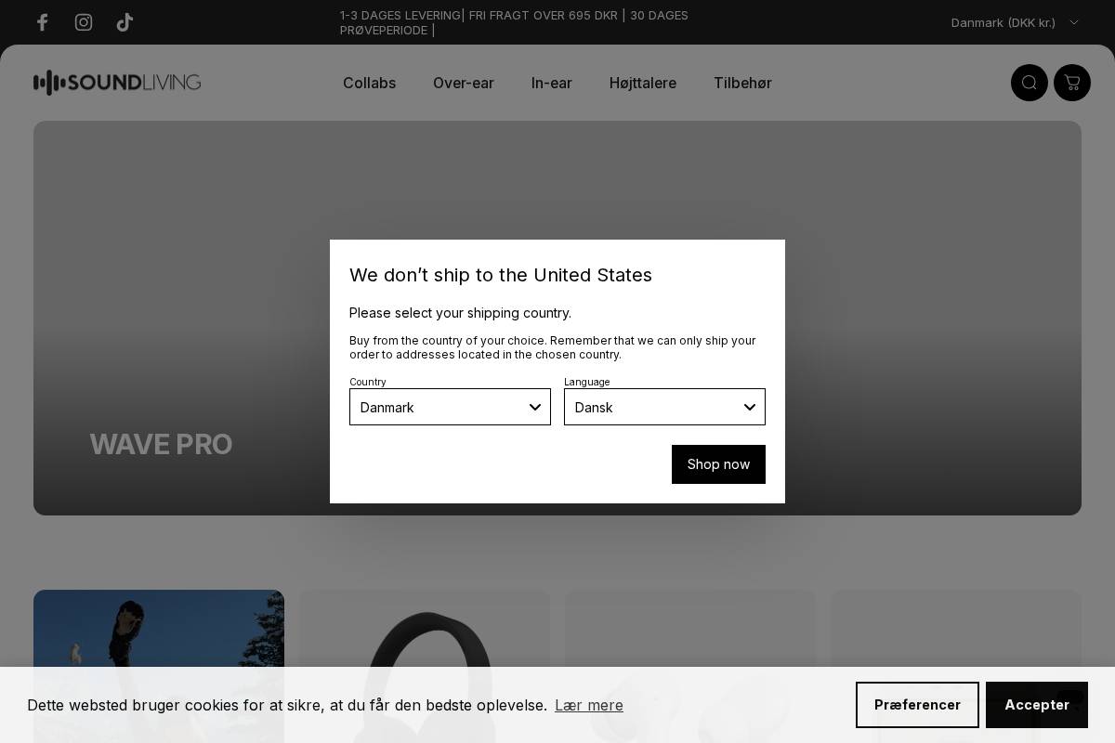The width and height of the screenshot is (1115, 743).
Task: Open the Instagram icon link
Action: click(84, 22)
